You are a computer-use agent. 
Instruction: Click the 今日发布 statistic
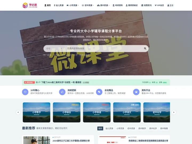click(x=146, y=82)
